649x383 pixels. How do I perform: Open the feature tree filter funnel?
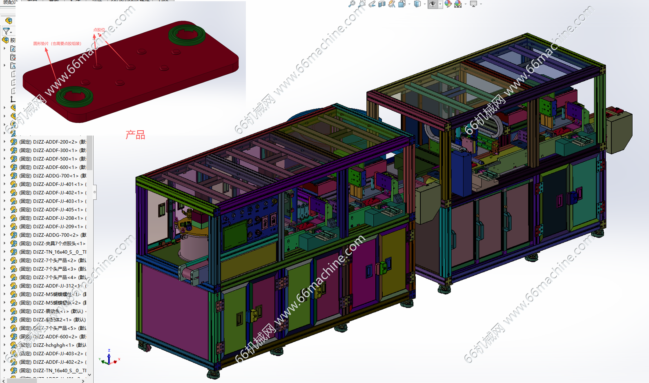[6, 31]
